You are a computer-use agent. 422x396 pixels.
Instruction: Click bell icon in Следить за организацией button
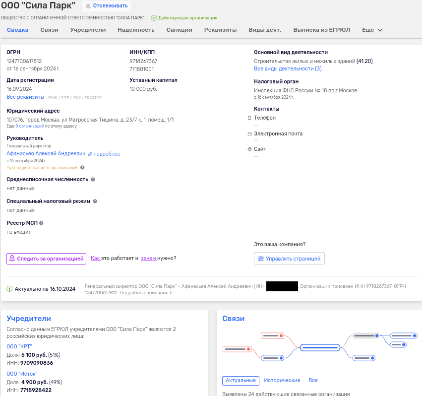click(12, 259)
